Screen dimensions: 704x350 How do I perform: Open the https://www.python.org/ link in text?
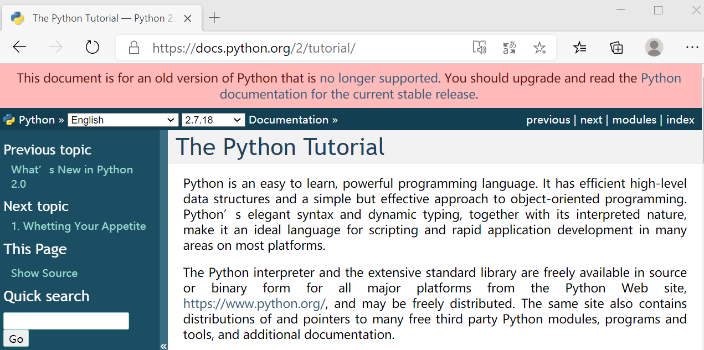click(x=255, y=303)
